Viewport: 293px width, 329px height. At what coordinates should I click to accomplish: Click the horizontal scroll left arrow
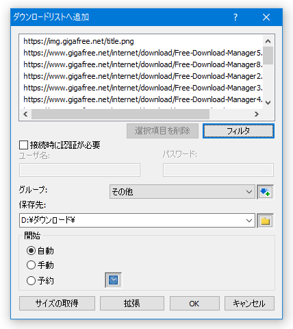coord(25,114)
